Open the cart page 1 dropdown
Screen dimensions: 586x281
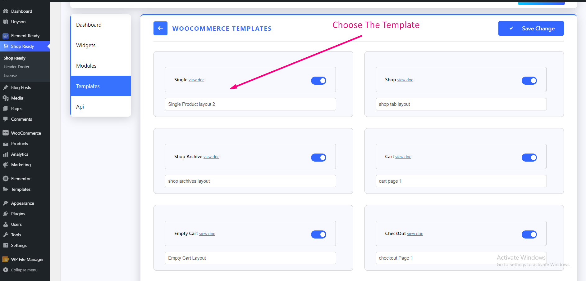[461, 181]
